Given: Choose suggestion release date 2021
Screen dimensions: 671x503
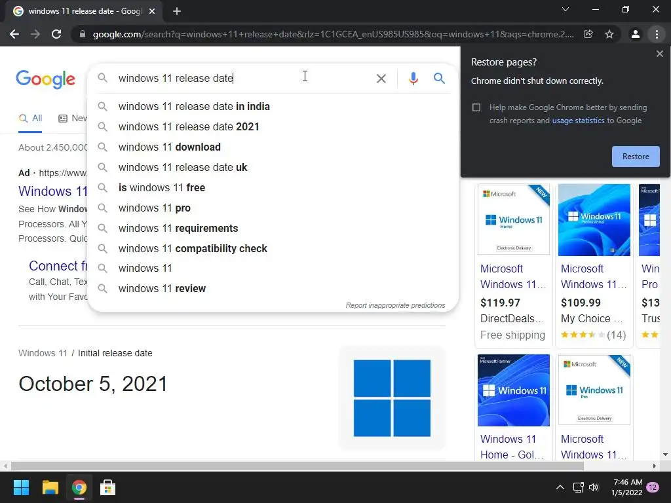Looking at the screenshot, I should coord(273,127).
